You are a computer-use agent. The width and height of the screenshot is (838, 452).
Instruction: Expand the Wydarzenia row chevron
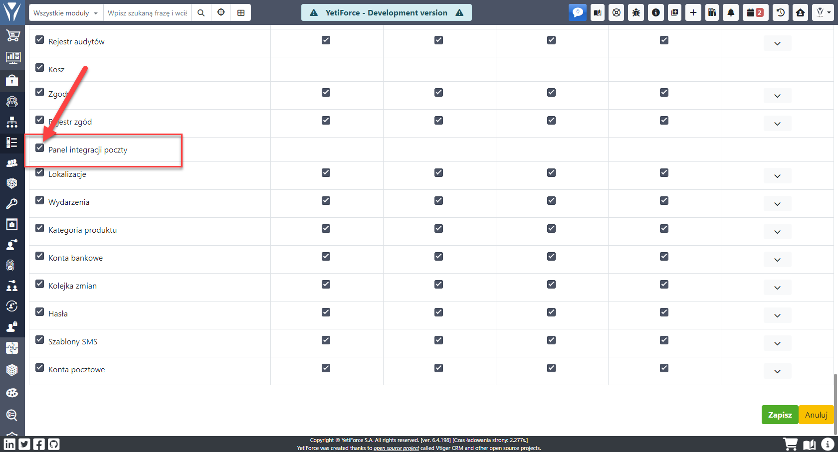point(777,204)
